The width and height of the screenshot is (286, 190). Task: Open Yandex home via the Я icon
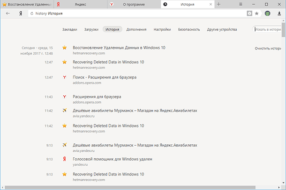(x=21, y=13)
